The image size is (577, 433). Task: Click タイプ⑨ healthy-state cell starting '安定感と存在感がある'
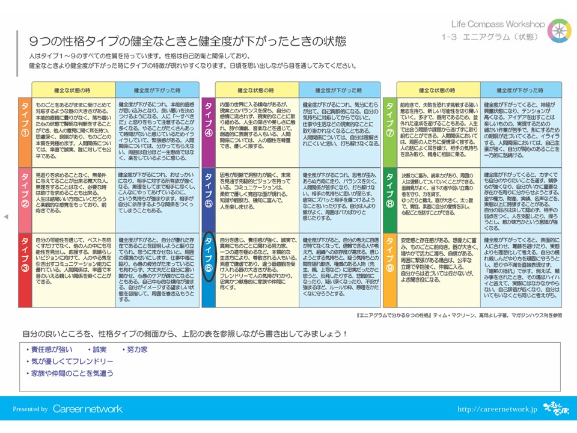click(438, 270)
